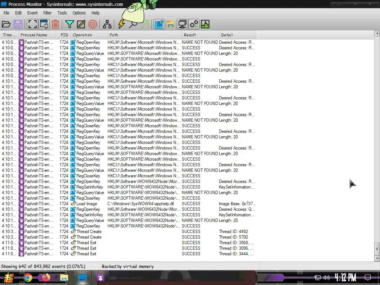The height and width of the screenshot is (285, 380).
Task: Open the Start menu on taskbar
Action: [9, 278]
